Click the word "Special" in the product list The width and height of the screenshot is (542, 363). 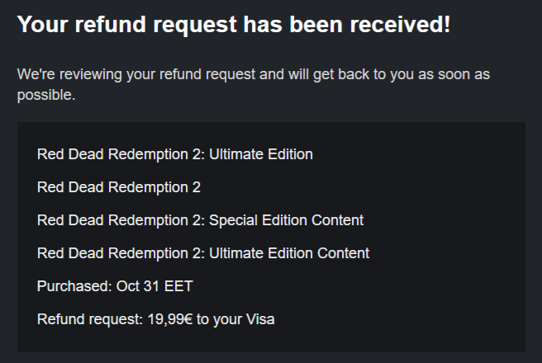pyautogui.click(x=231, y=220)
